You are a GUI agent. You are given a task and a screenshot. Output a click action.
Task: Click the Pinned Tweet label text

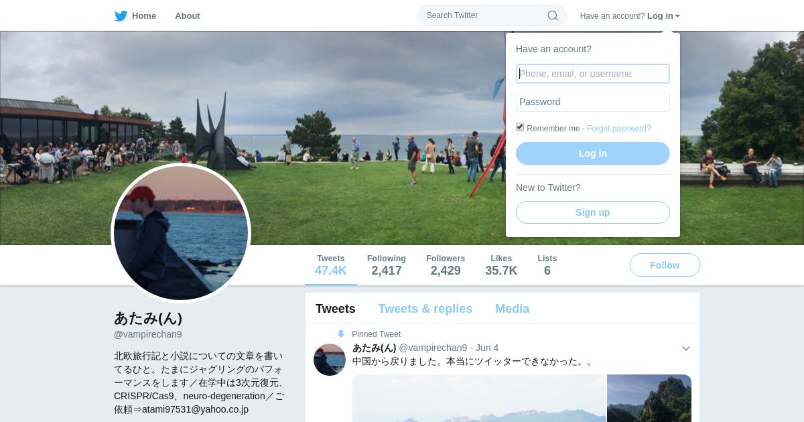coord(376,334)
